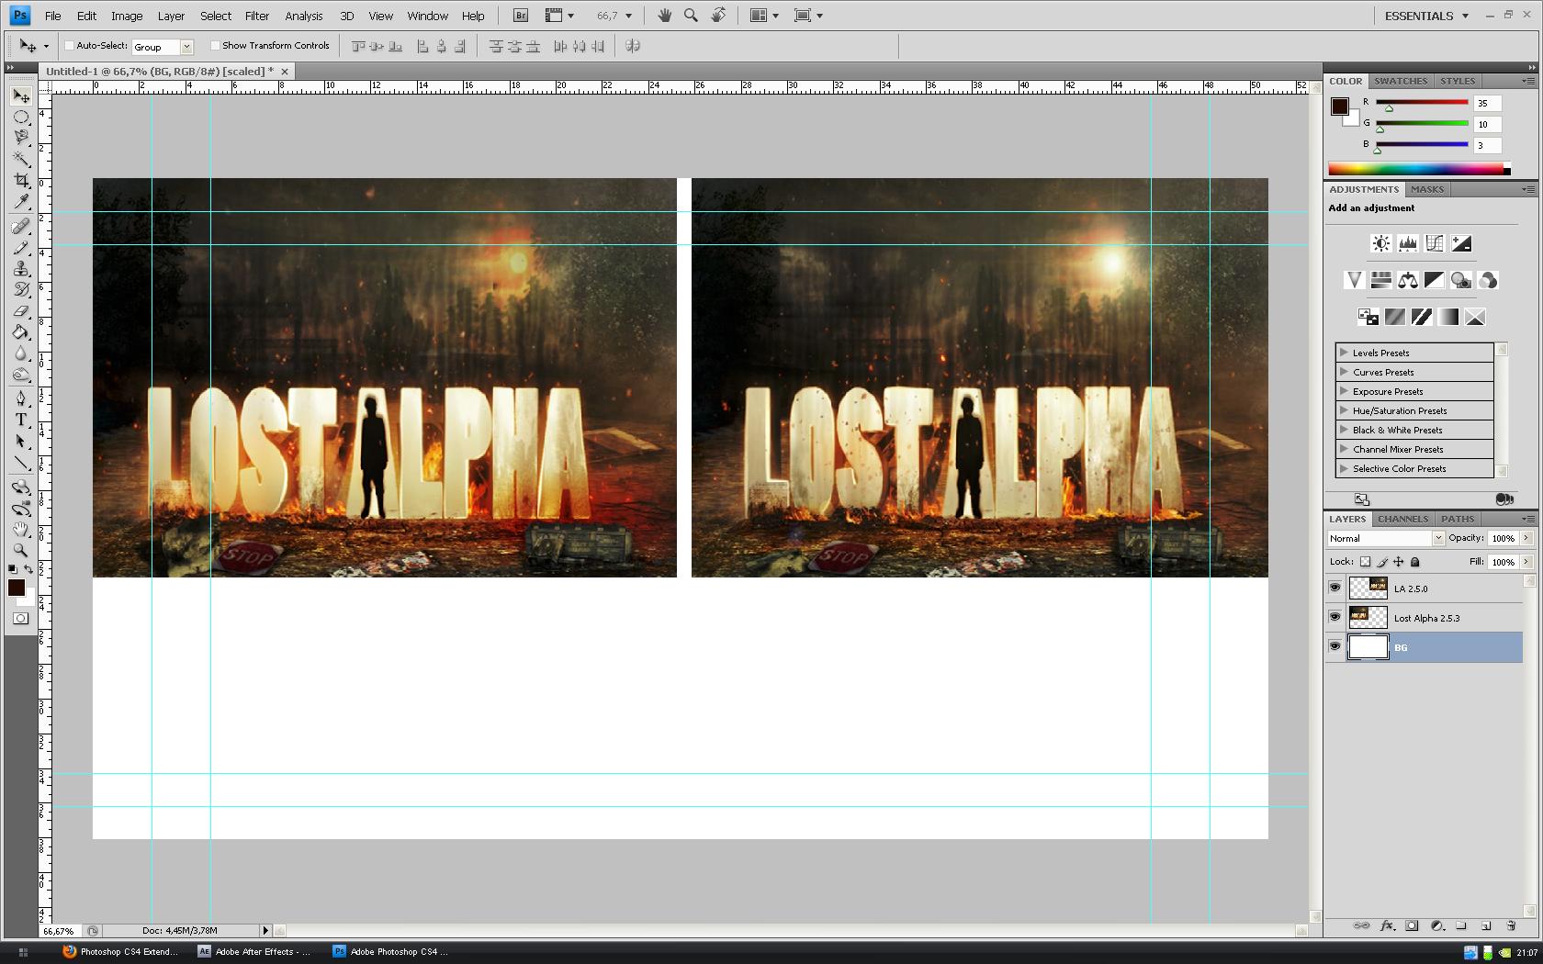Add a Brightness/Contrast adjustment
Viewport: 1543px width, 964px height.
1380,243
